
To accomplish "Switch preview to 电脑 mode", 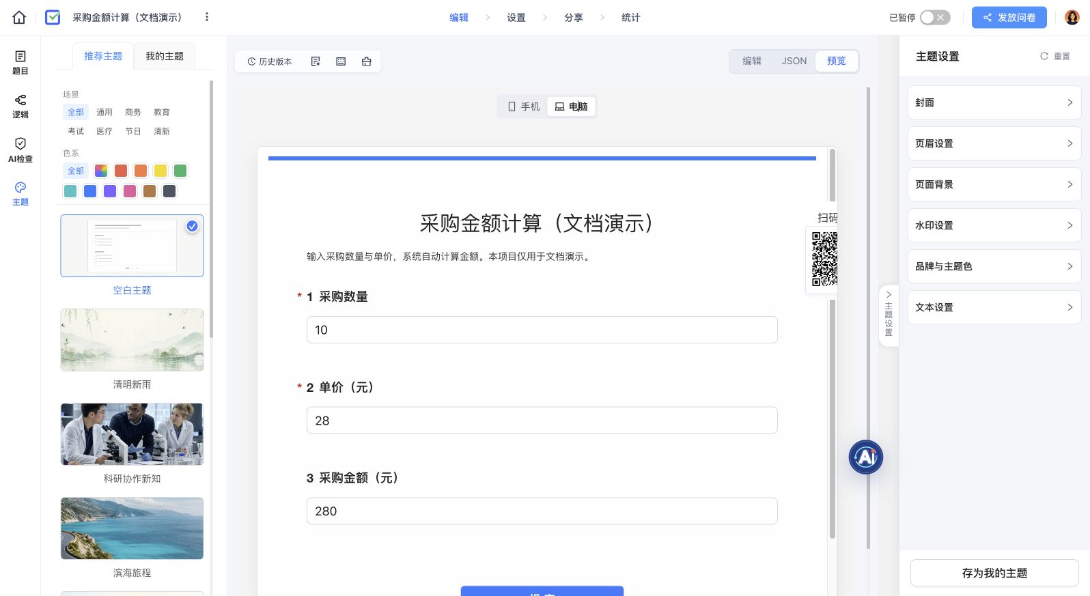I will [x=572, y=107].
